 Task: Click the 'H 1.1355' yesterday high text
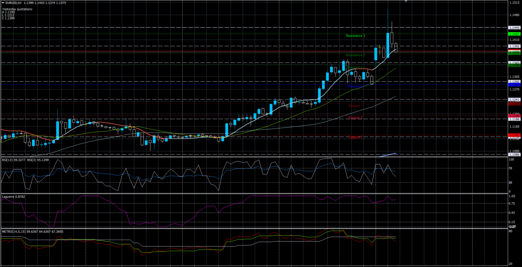(x=8, y=12)
